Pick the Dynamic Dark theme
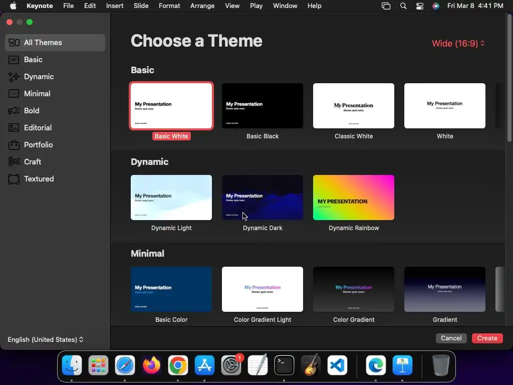Image resolution: width=513 pixels, height=385 pixels. 263,198
